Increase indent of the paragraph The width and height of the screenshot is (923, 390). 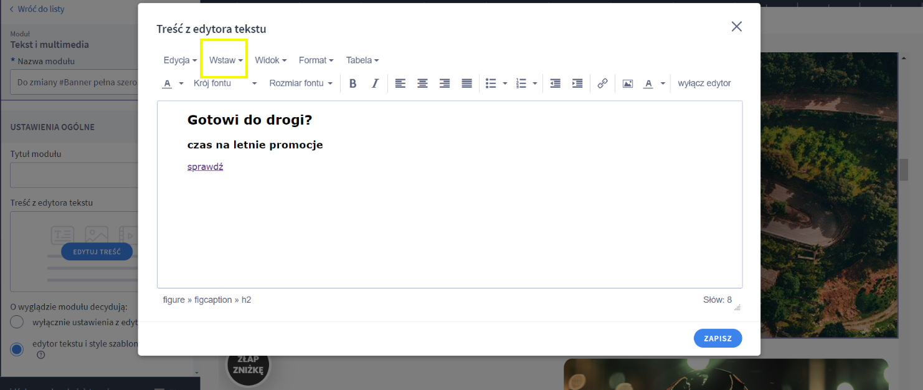[577, 83]
